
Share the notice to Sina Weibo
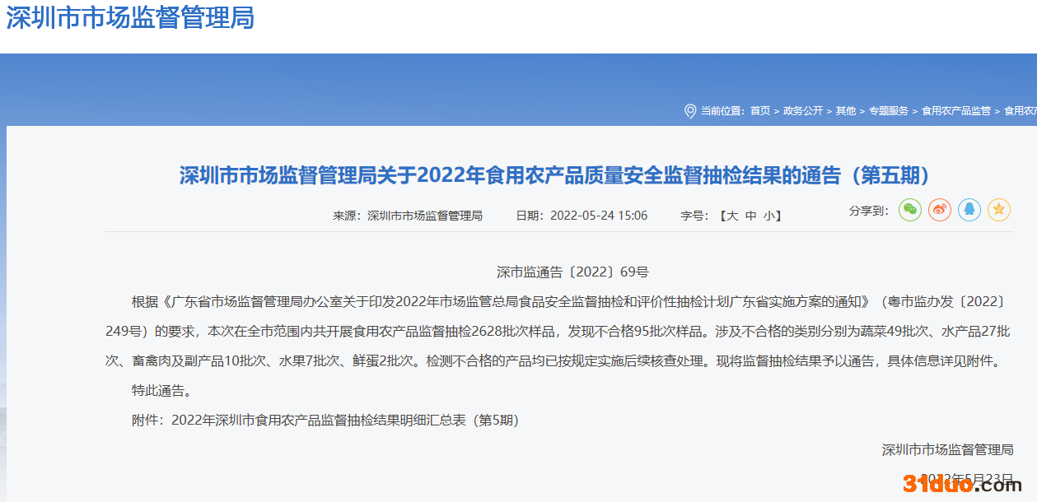[x=939, y=210]
